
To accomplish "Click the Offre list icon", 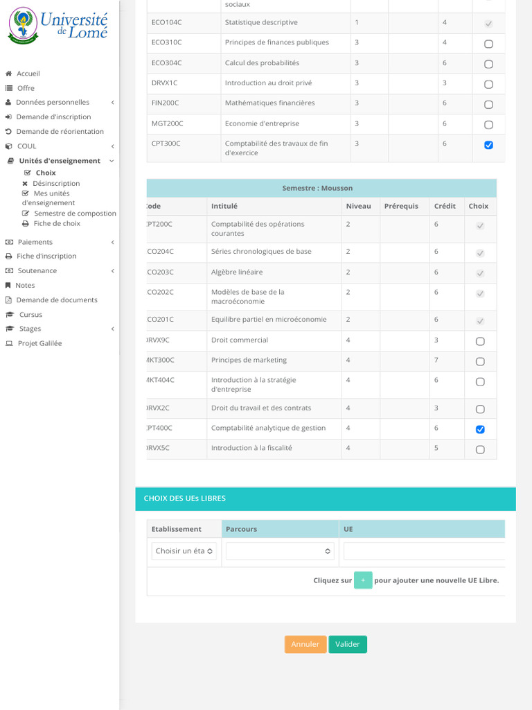I will click(x=8, y=88).
